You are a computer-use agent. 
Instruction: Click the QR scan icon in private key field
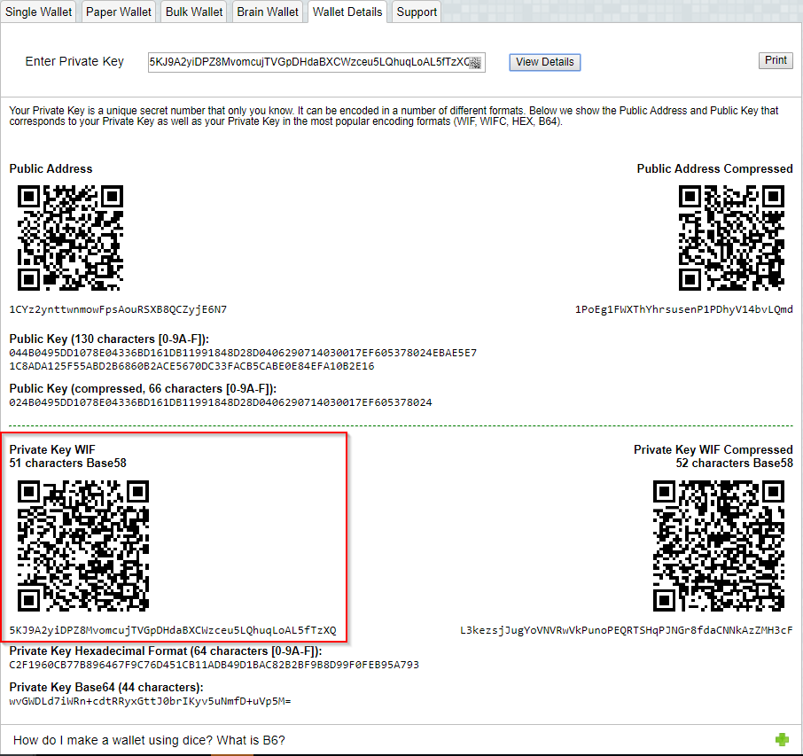tap(475, 63)
